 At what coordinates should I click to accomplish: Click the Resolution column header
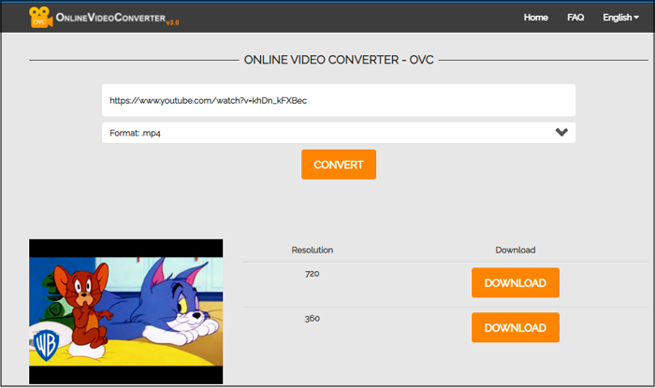click(x=312, y=250)
